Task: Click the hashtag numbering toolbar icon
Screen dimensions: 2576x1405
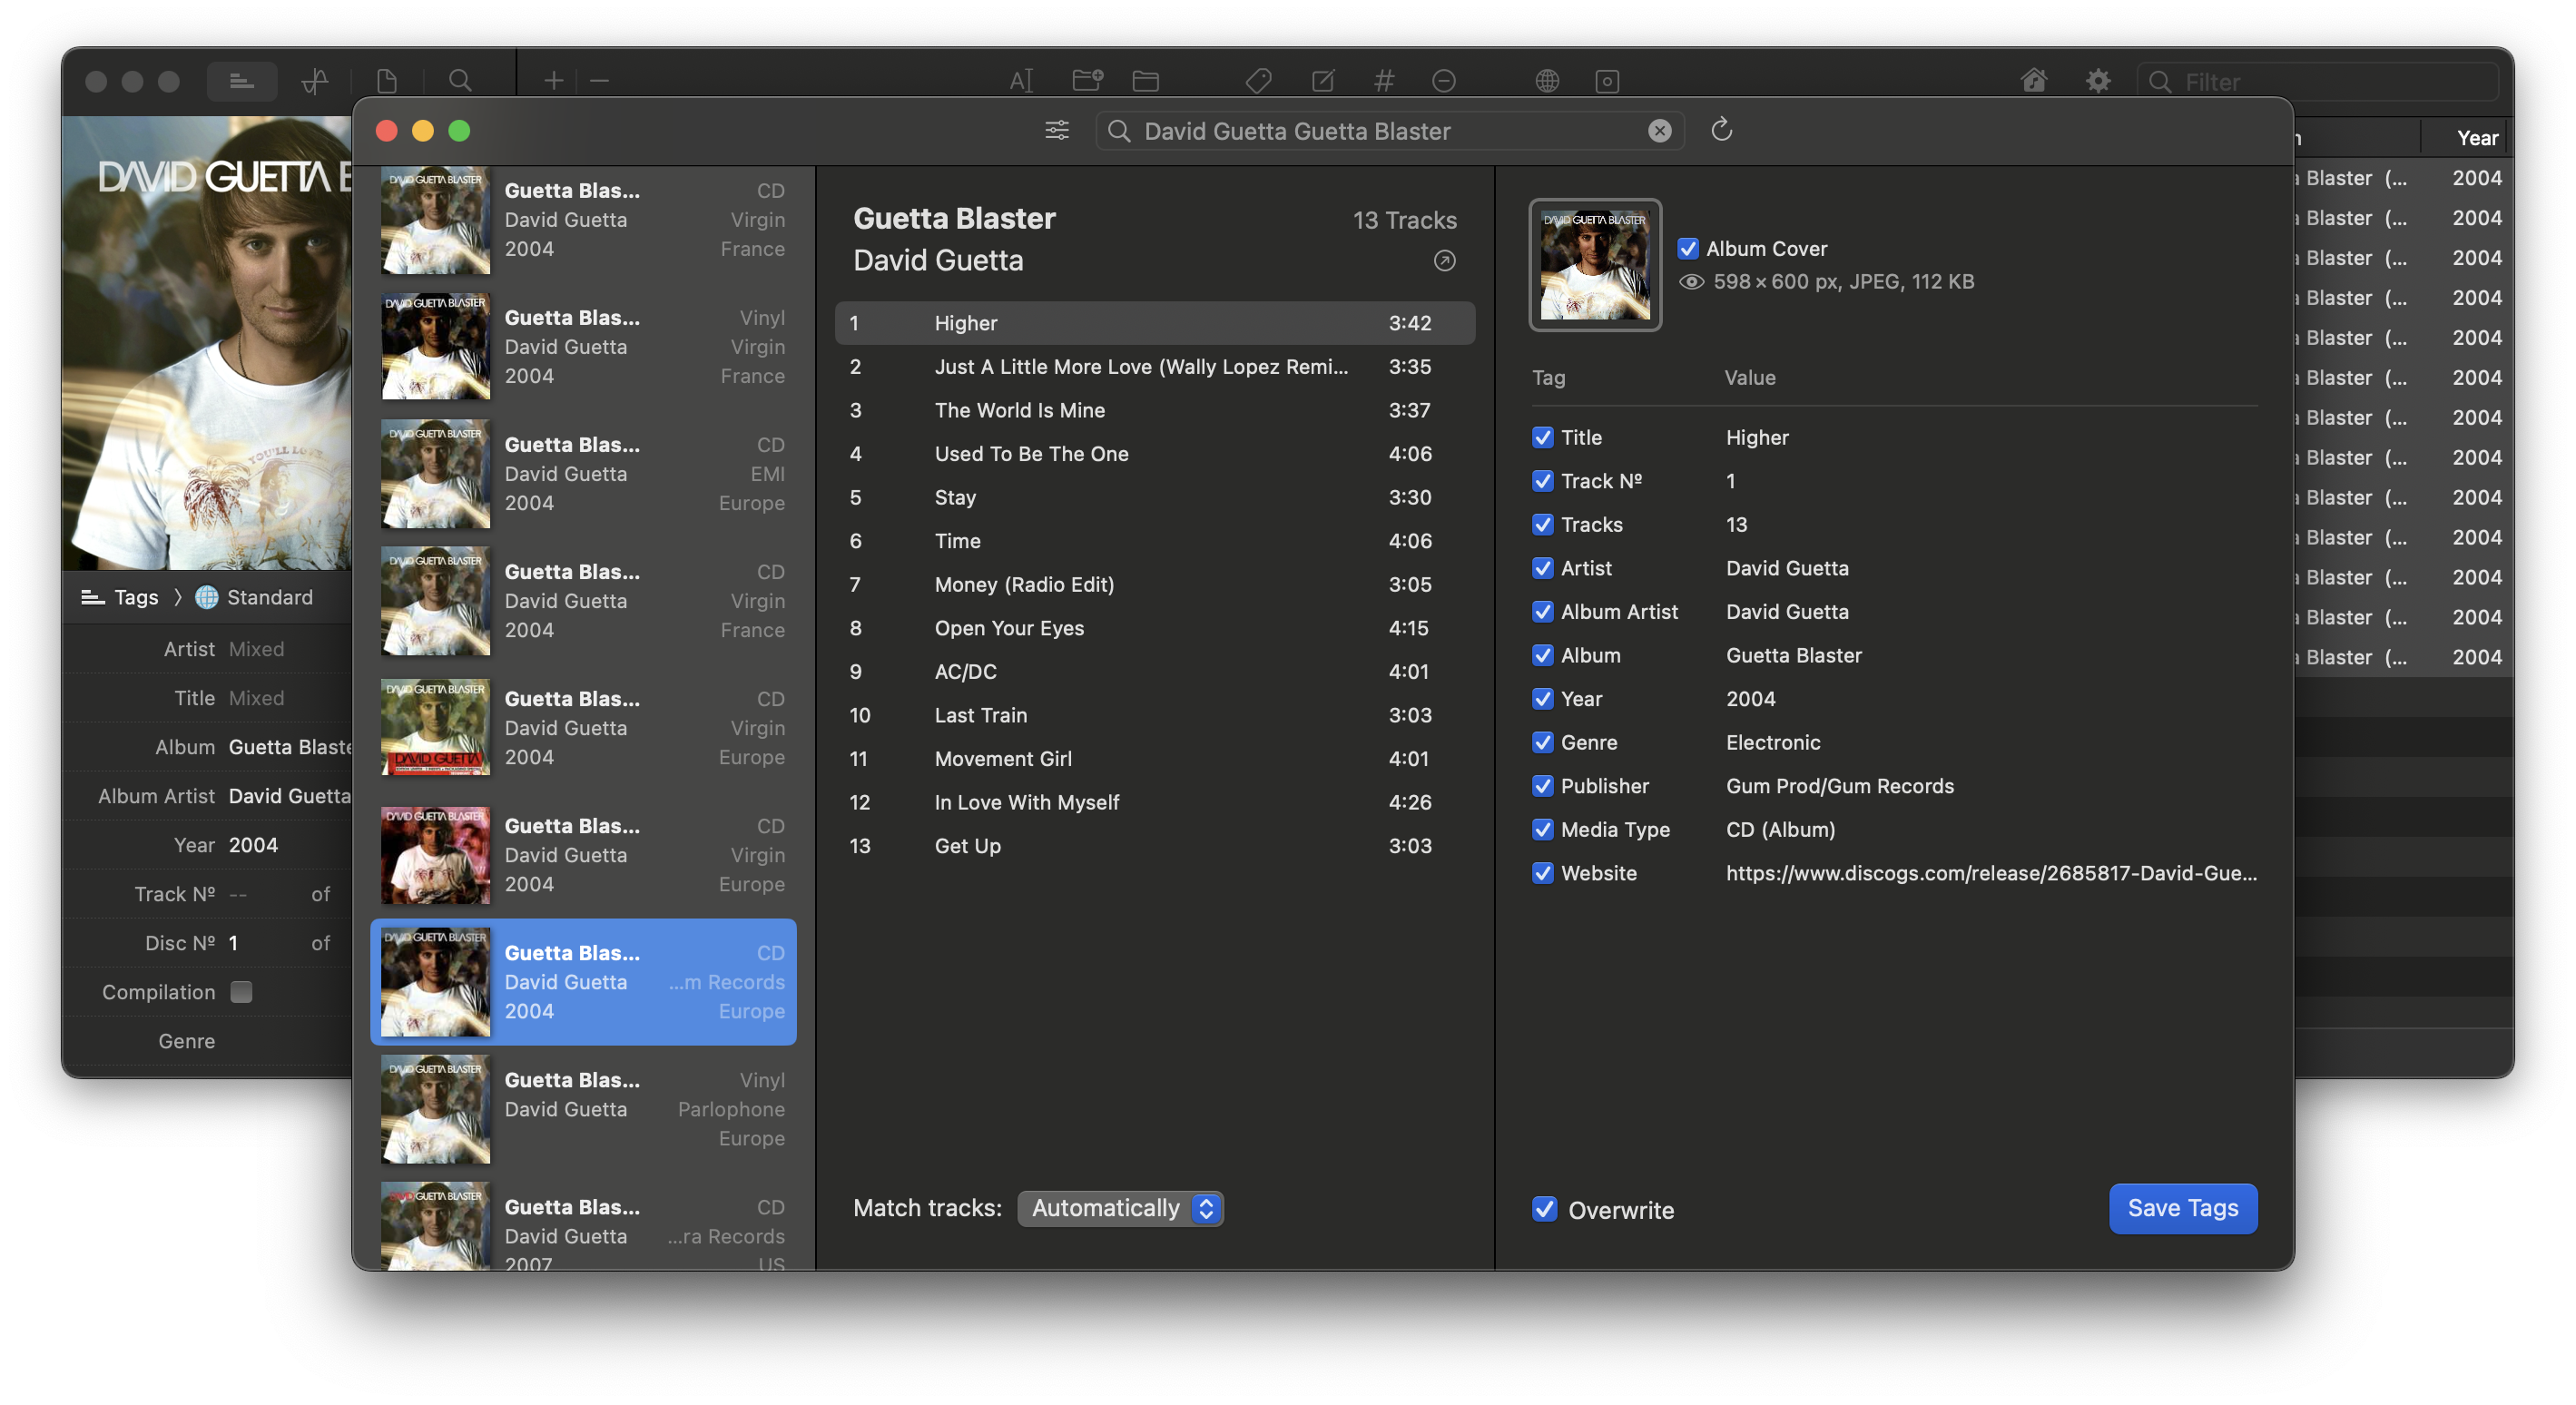Action: coord(1384,81)
